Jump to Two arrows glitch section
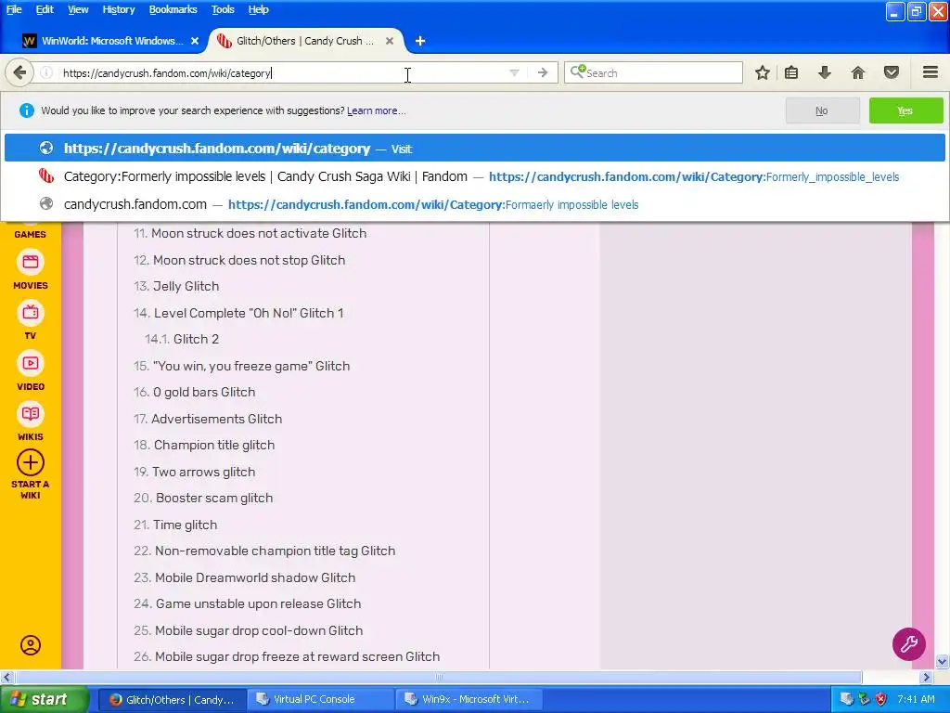Viewport: 950px width, 713px height. (195, 472)
